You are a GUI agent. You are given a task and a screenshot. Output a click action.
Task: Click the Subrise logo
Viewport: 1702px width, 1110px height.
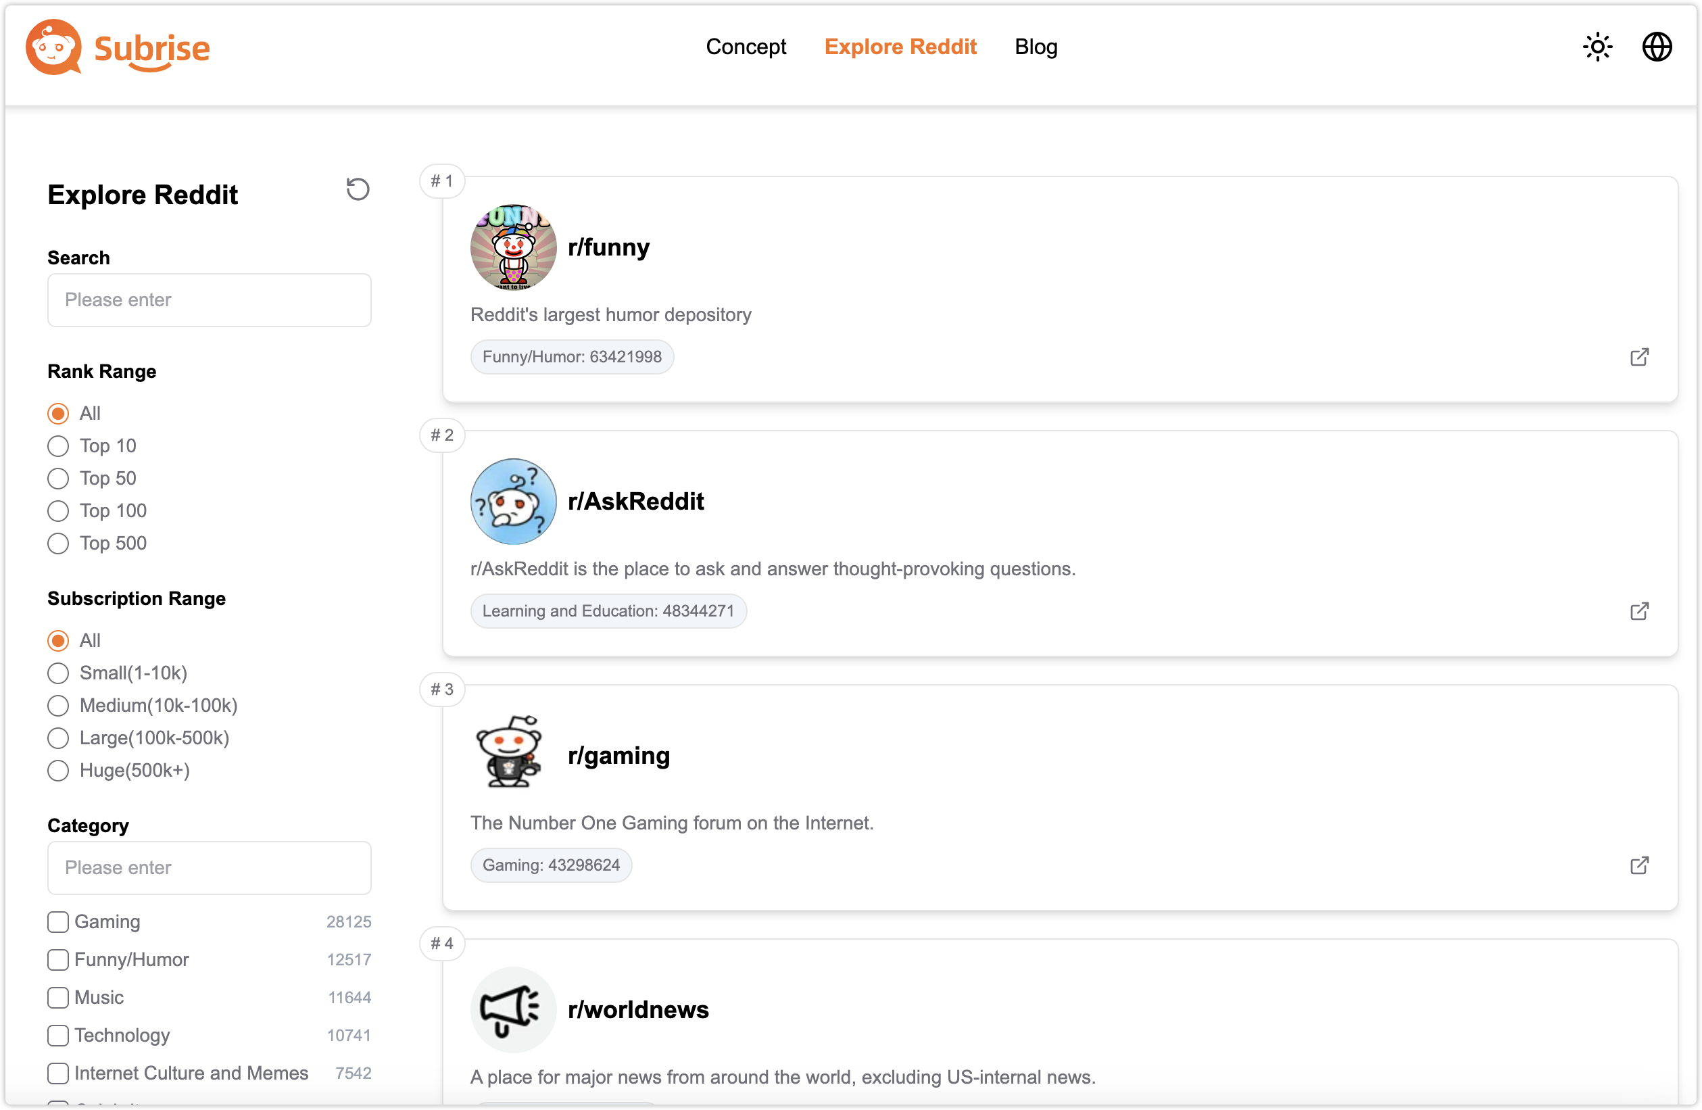coord(118,47)
